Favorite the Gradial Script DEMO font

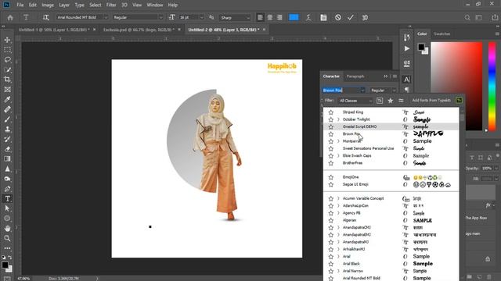(330, 126)
